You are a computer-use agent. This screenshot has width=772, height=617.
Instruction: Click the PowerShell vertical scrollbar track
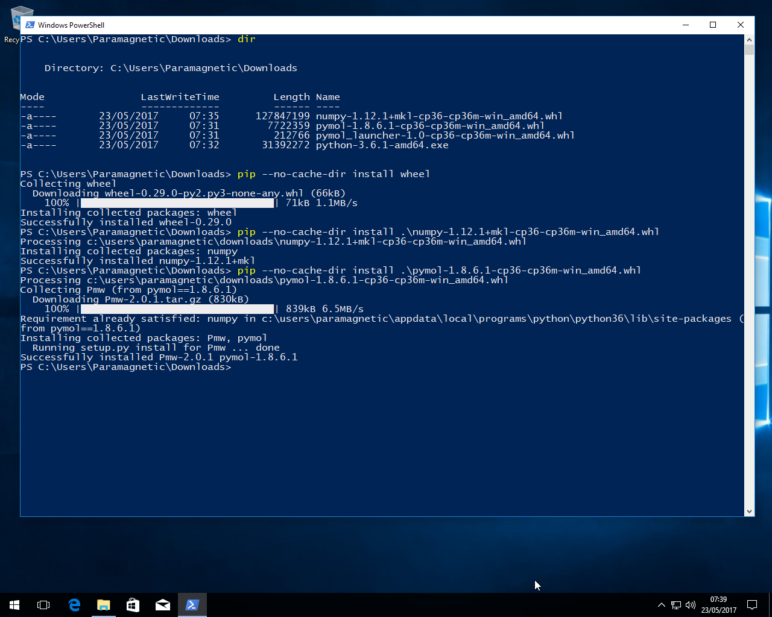[x=749, y=271]
